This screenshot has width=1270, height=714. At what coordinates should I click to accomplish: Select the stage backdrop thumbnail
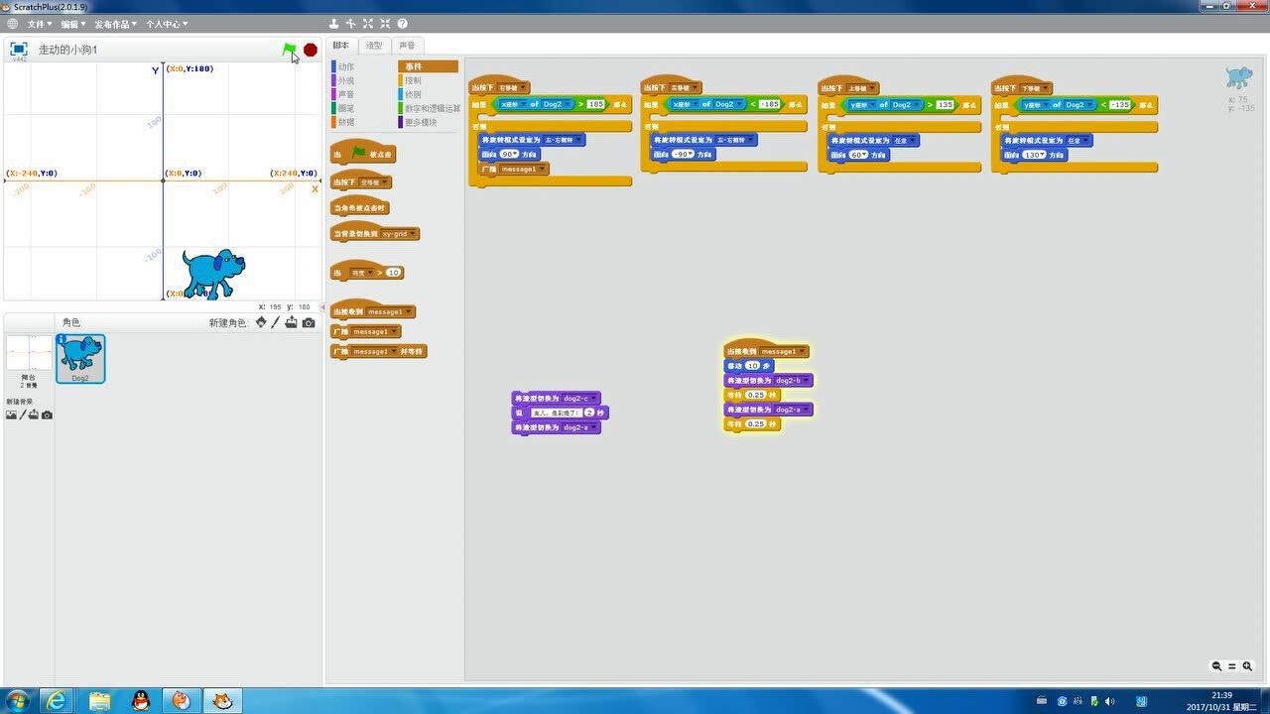[29, 355]
